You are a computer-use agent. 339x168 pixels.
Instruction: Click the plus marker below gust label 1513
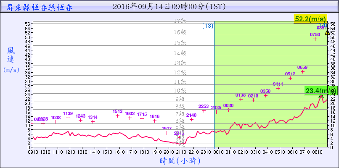coord(117,115)
